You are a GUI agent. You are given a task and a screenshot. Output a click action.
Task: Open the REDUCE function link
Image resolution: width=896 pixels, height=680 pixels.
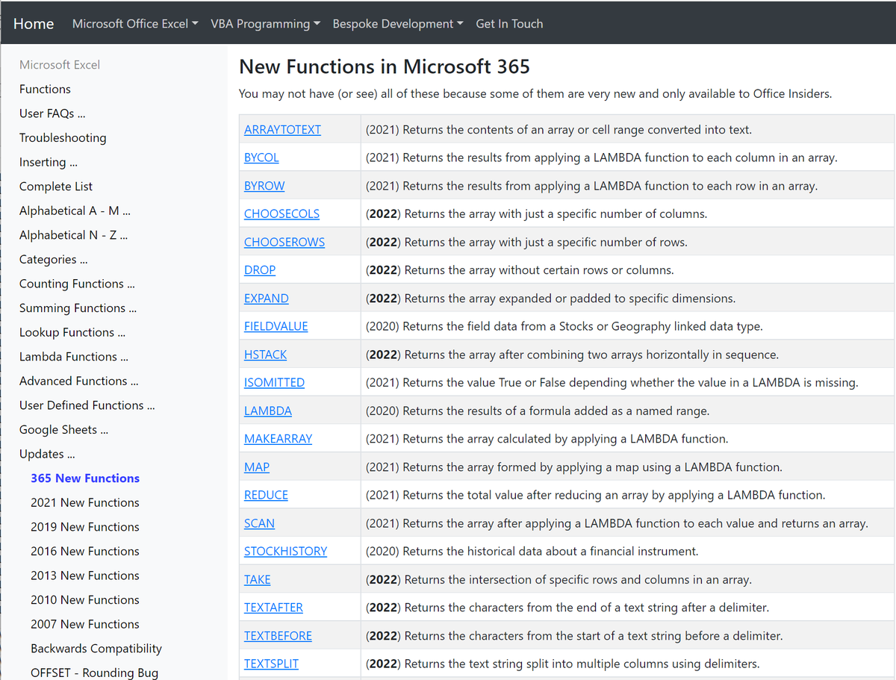pos(266,495)
